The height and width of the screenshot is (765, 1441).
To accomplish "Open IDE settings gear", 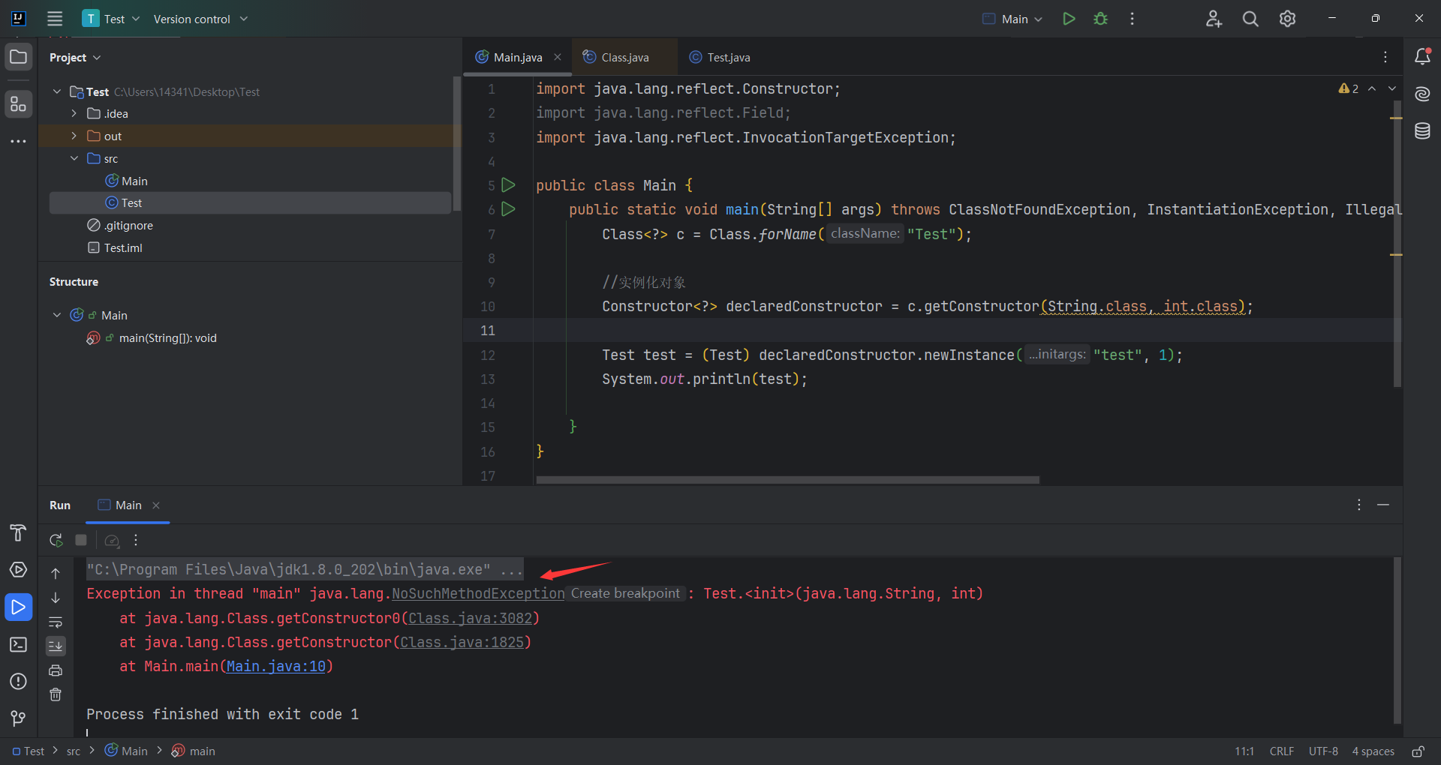I will click(x=1287, y=19).
